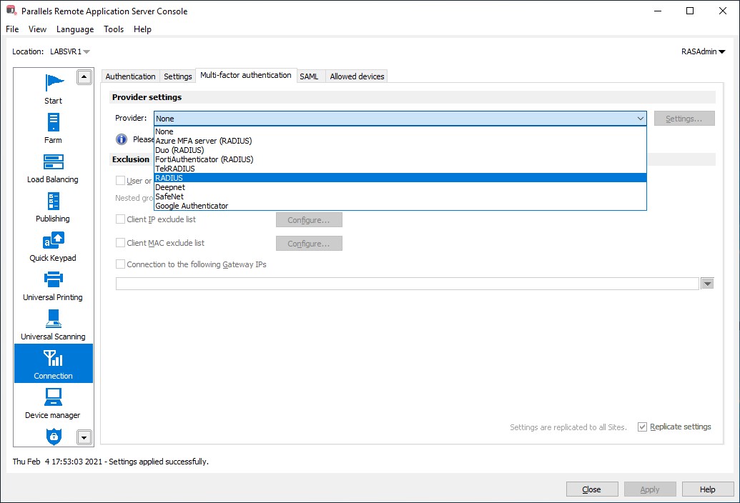Viewport: 740px width, 503px height.
Task: Choose FortiAuthenticator (RADIUS) provider
Action: pos(400,159)
